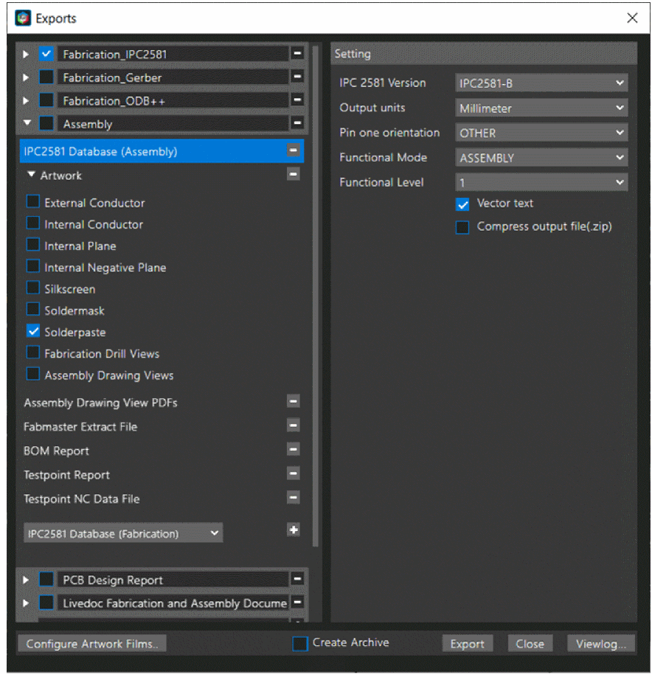Check Fabrication Drill Views option

[x=33, y=352]
